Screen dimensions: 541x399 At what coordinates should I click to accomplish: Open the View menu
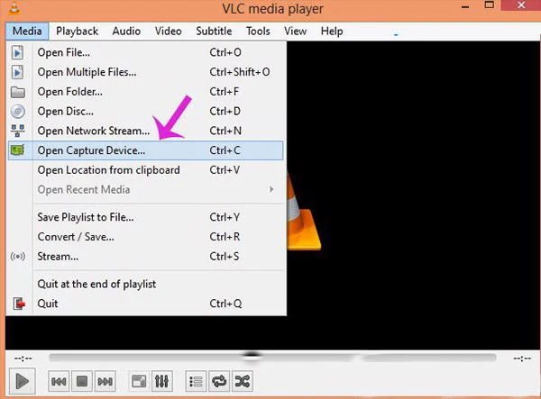pyautogui.click(x=296, y=31)
